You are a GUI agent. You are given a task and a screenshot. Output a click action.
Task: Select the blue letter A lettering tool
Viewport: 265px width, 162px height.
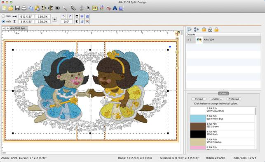[115, 8]
